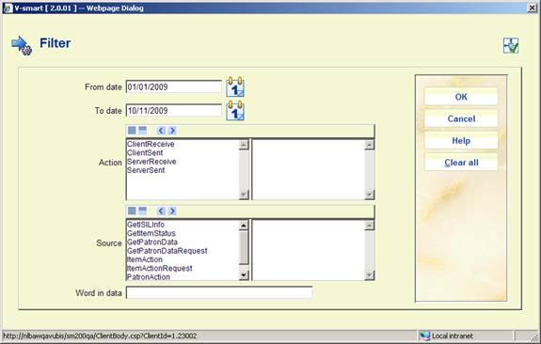
Task: Confirm the filter with OK
Action: (x=461, y=97)
